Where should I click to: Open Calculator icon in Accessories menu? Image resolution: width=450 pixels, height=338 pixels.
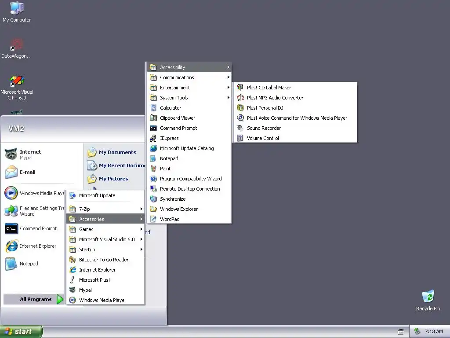(153, 108)
